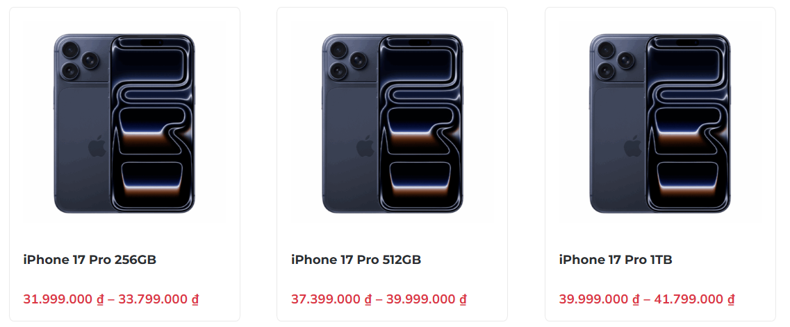Click the Apple logo on the 256GB phone
This screenshot has width=790, height=327.
click(x=97, y=147)
